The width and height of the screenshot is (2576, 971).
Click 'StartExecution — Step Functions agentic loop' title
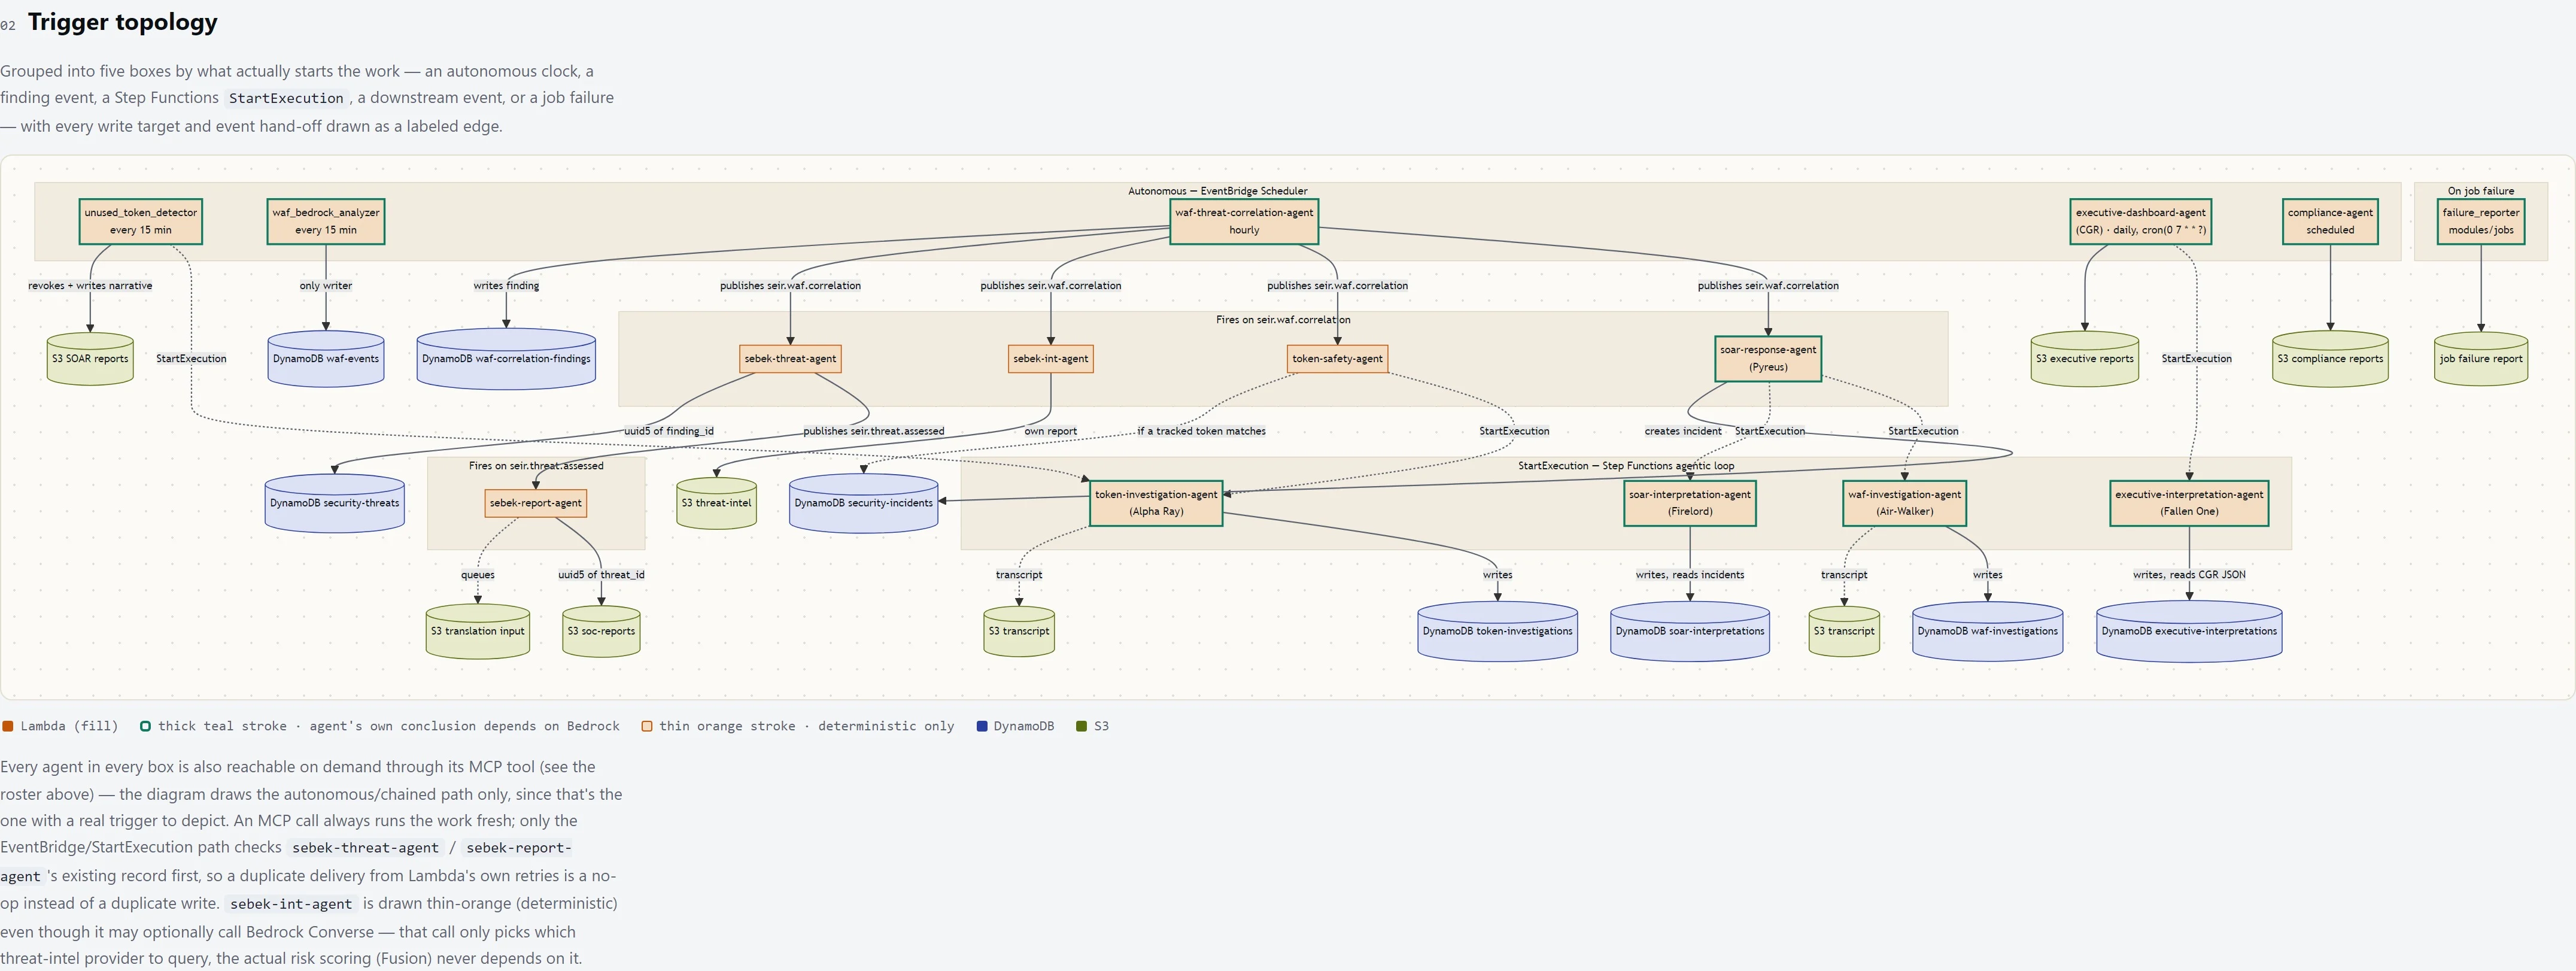tap(1626, 466)
